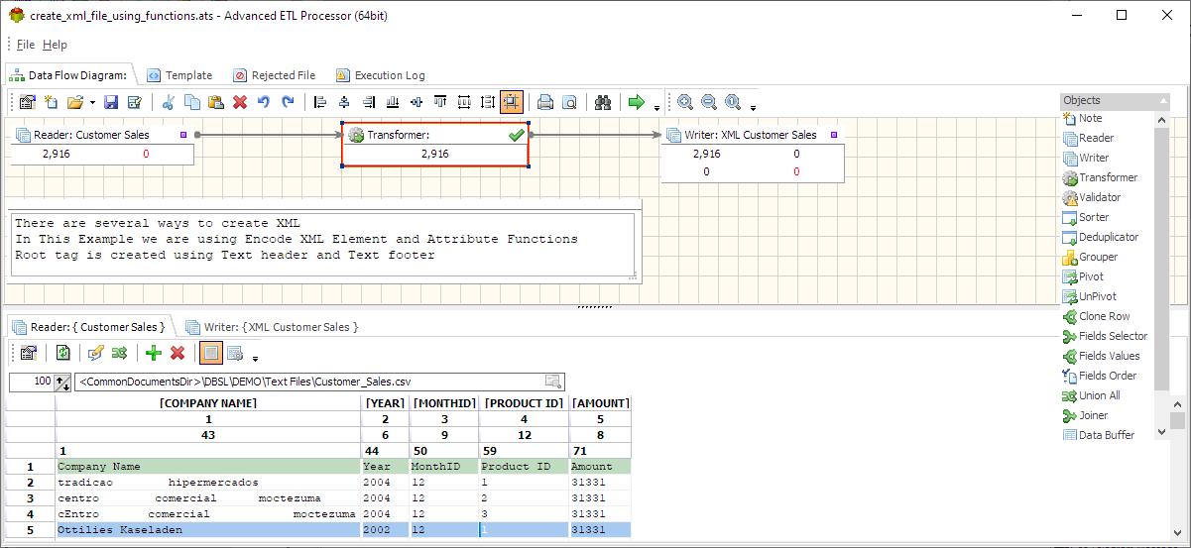This screenshot has height=548, width=1191.
Task: Select Note object from Objects panel
Action: [1083, 118]
